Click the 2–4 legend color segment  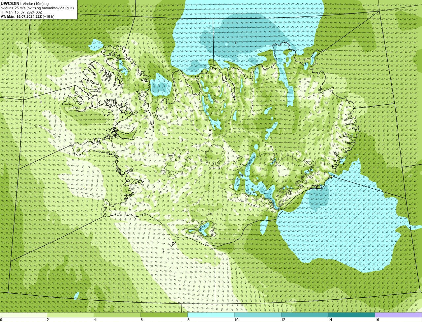tap(71, 315)
